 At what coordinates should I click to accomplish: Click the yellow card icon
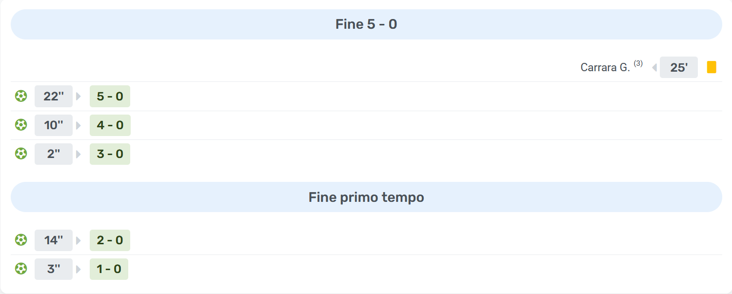(x=712, y=67)
